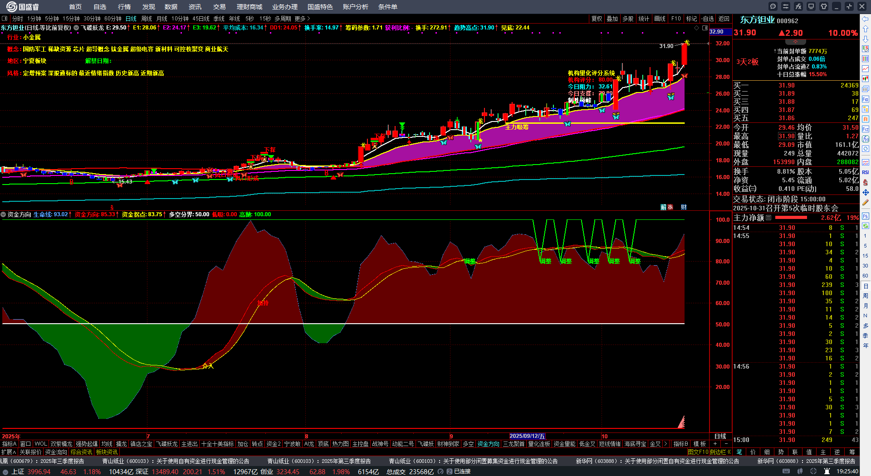
Task: Toggle the 筹 chip distribution view
Action: (x=852, y=452)
